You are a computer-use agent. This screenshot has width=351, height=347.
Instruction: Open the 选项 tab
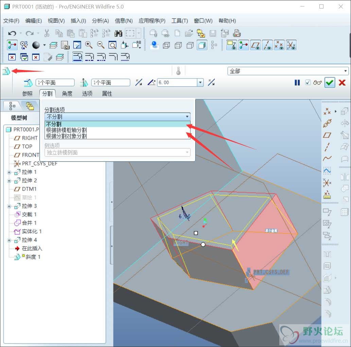tap(87, 93)
